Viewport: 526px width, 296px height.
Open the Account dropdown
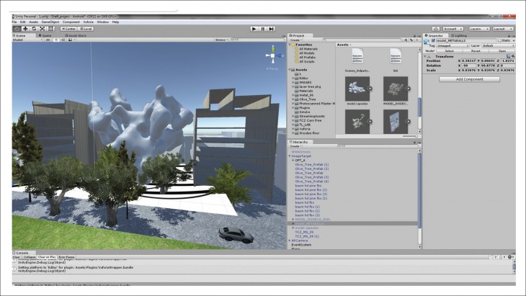point(453,29)
